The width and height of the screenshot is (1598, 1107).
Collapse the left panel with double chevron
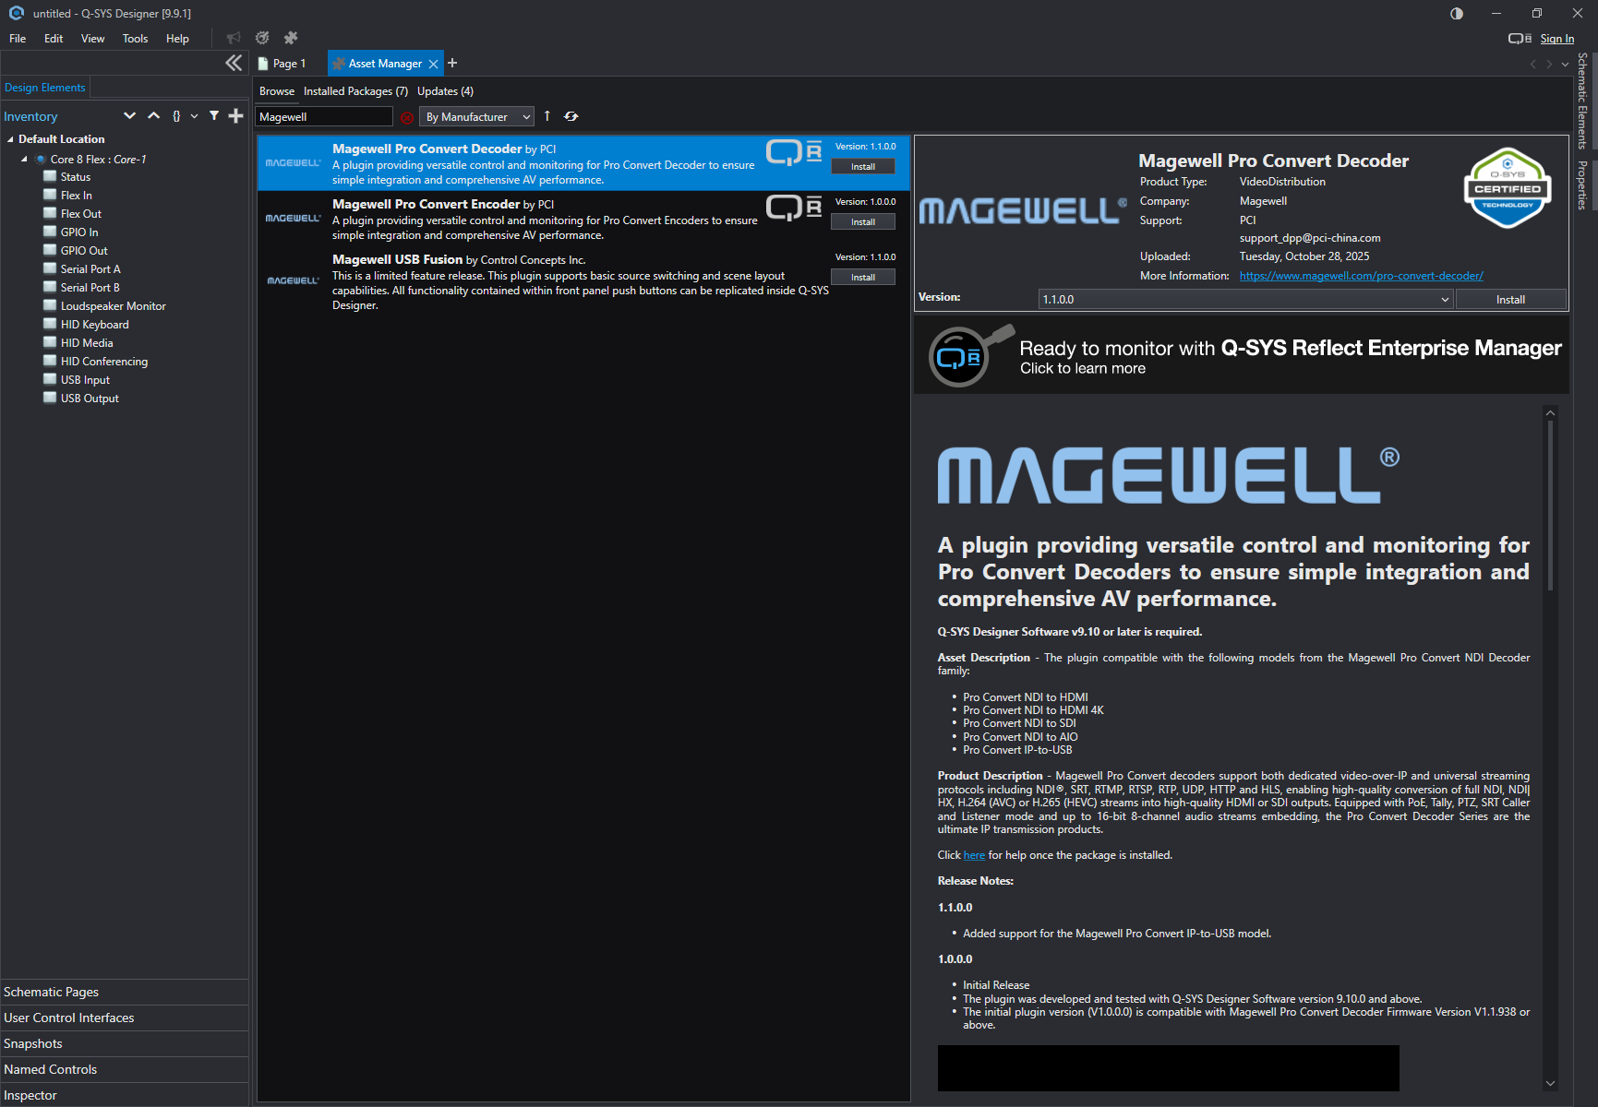click(x=234, y=63)
